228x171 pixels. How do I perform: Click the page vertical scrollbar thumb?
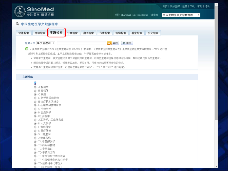click(x=217, y=63)
